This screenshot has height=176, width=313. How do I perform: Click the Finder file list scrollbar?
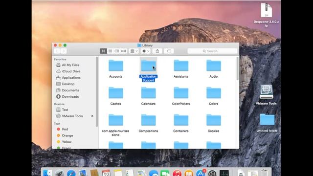click(x=237, y=68)
